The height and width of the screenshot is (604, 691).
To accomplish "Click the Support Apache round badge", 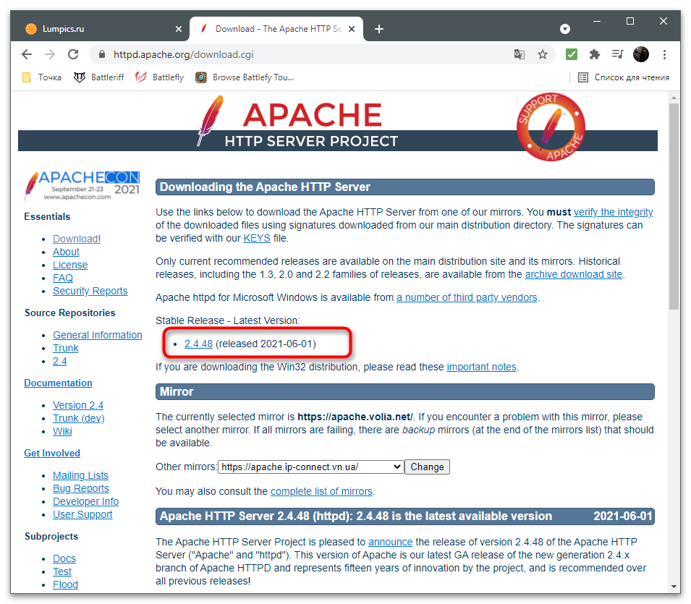I will [x=551, y=127].
